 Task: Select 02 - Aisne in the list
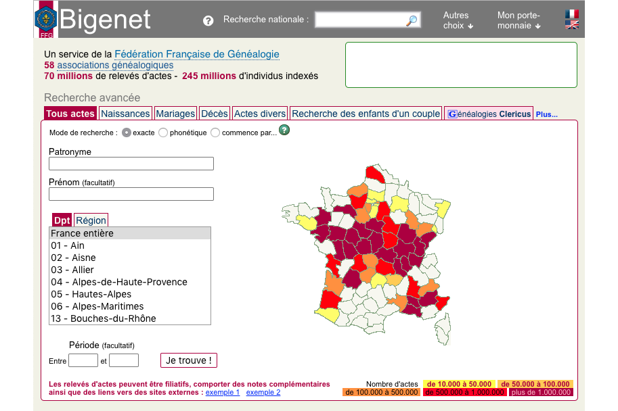coord(130,258)
